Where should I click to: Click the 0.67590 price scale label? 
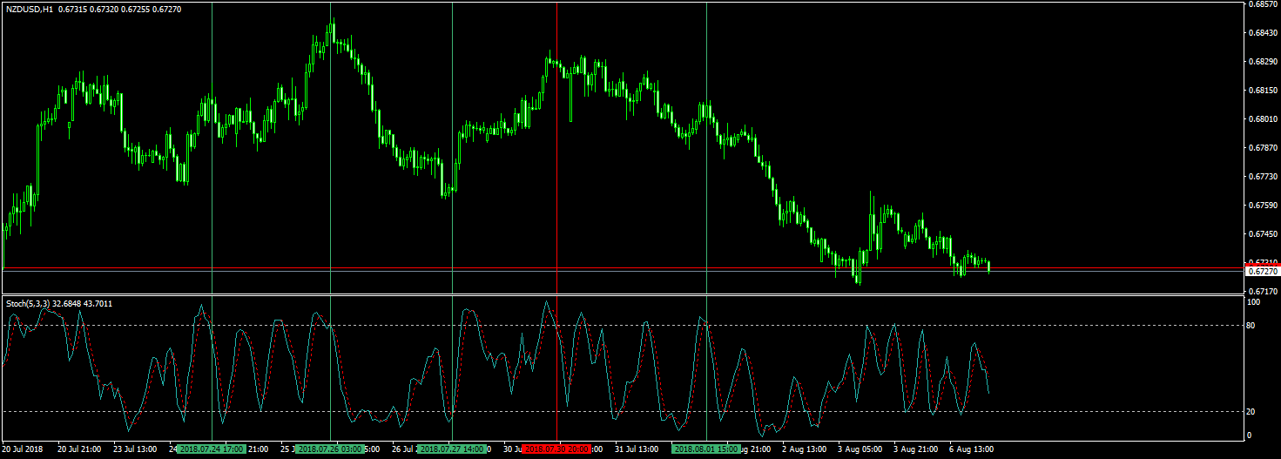(1263, 206)
